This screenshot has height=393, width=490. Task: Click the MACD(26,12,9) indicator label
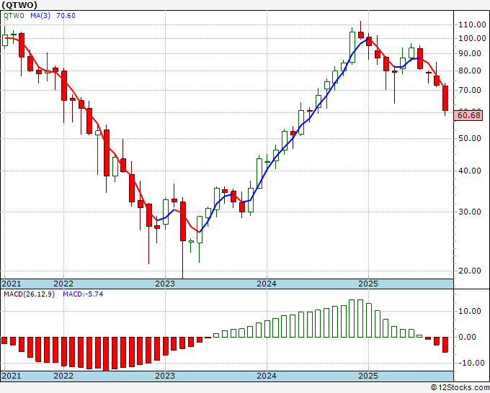pos(29,294)
